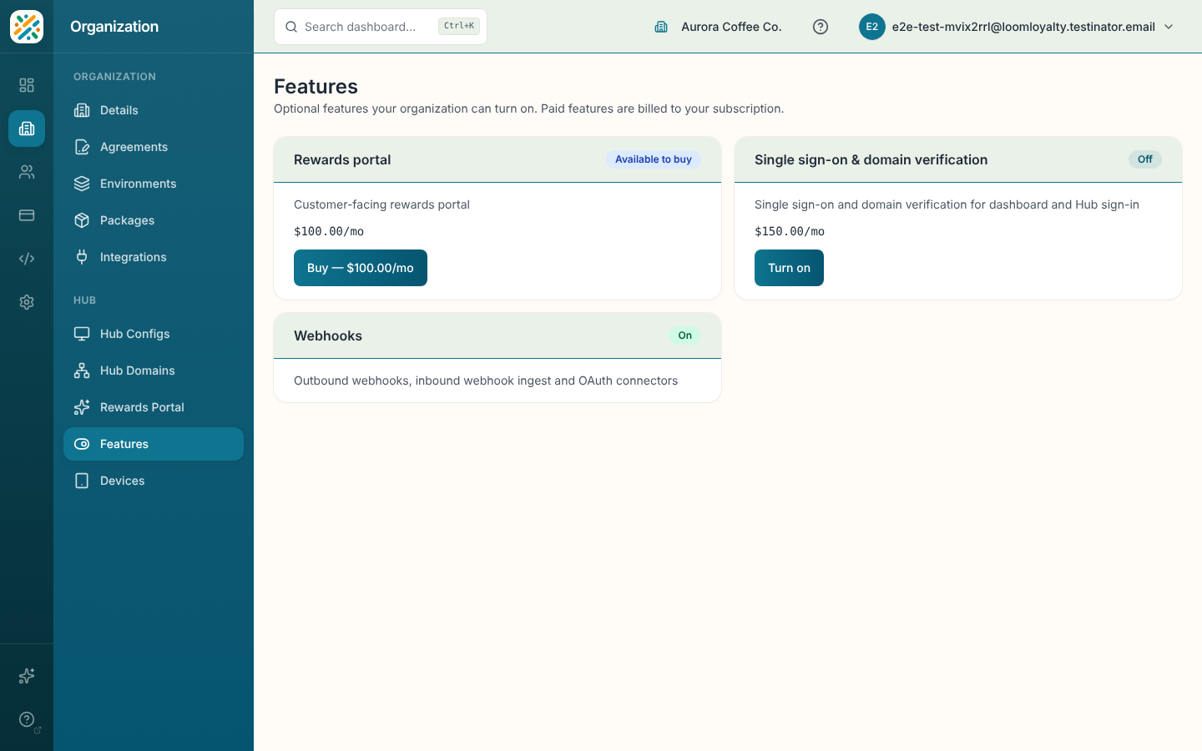Navigate to Packages

(154, 220)
